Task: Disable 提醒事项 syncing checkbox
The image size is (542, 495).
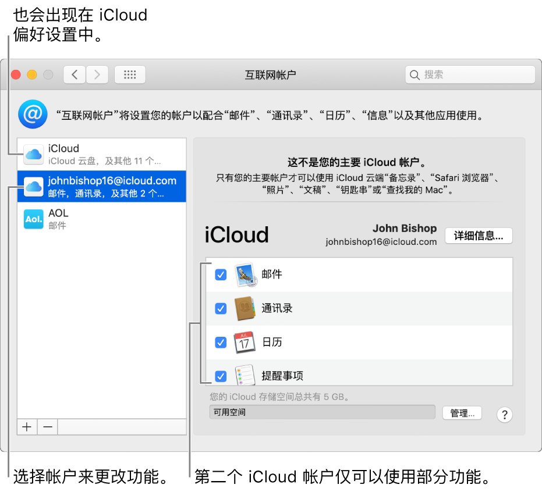Action: (x=221, y=376)
